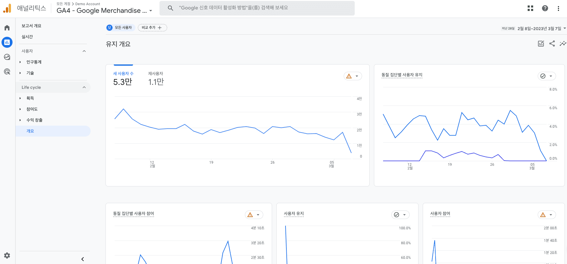Image resolution: width=567 pixels, height=264 pixels.
Task: Click the 동질 집단별 사용자 참여 card title
Action: [134, 214]
